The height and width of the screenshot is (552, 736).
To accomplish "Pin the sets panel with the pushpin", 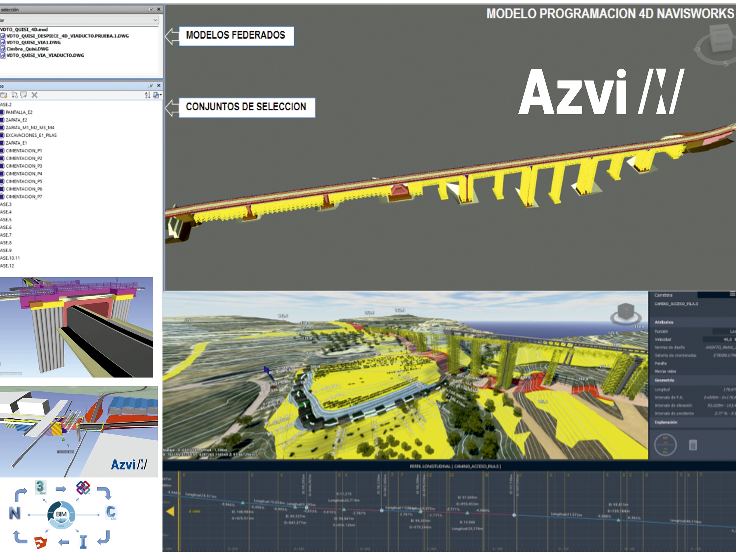I will click(151, 86).
